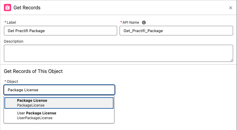The width and height of the screenshot is (237, 130).
Task: Click the Get Records of This Object heading
Action: (x=33, y=71)
